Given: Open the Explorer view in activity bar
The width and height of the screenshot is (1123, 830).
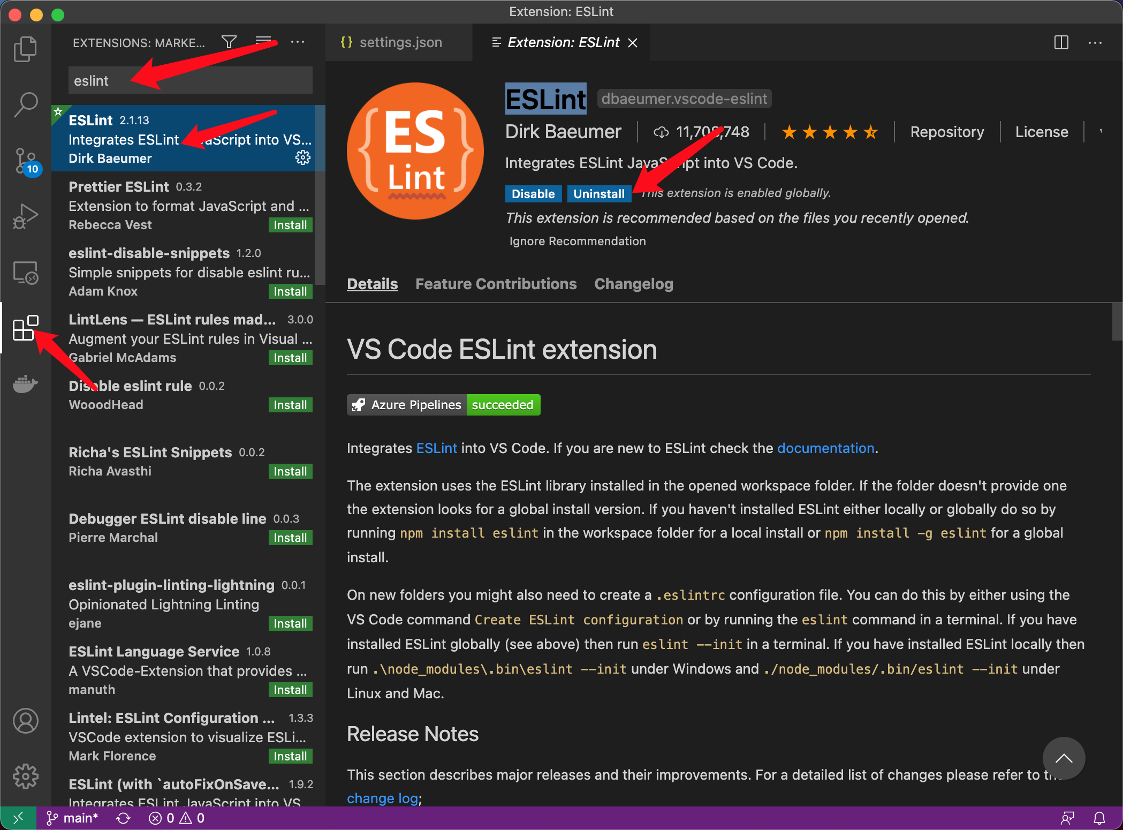Looking at the screenshot, I should [25, 49].
